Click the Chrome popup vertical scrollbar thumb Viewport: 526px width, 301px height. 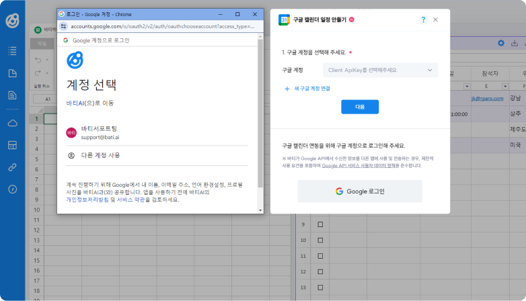(260, 114)
